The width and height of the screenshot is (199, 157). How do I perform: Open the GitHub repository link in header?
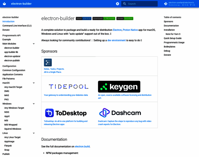point(180,4)
